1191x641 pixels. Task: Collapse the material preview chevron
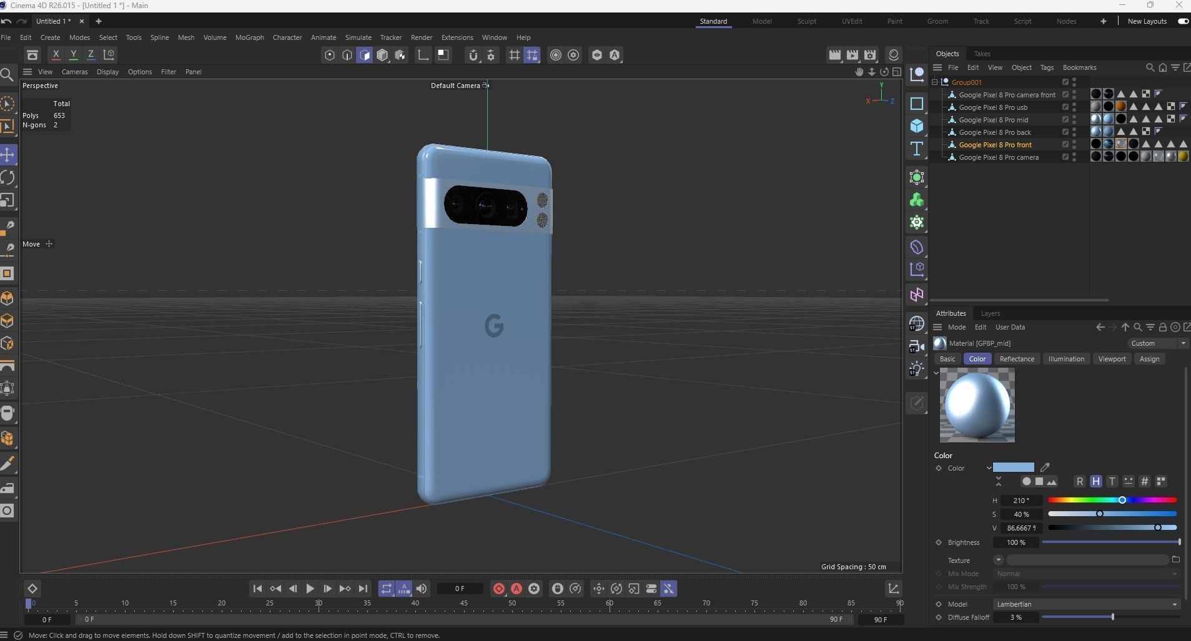[936, 373]
